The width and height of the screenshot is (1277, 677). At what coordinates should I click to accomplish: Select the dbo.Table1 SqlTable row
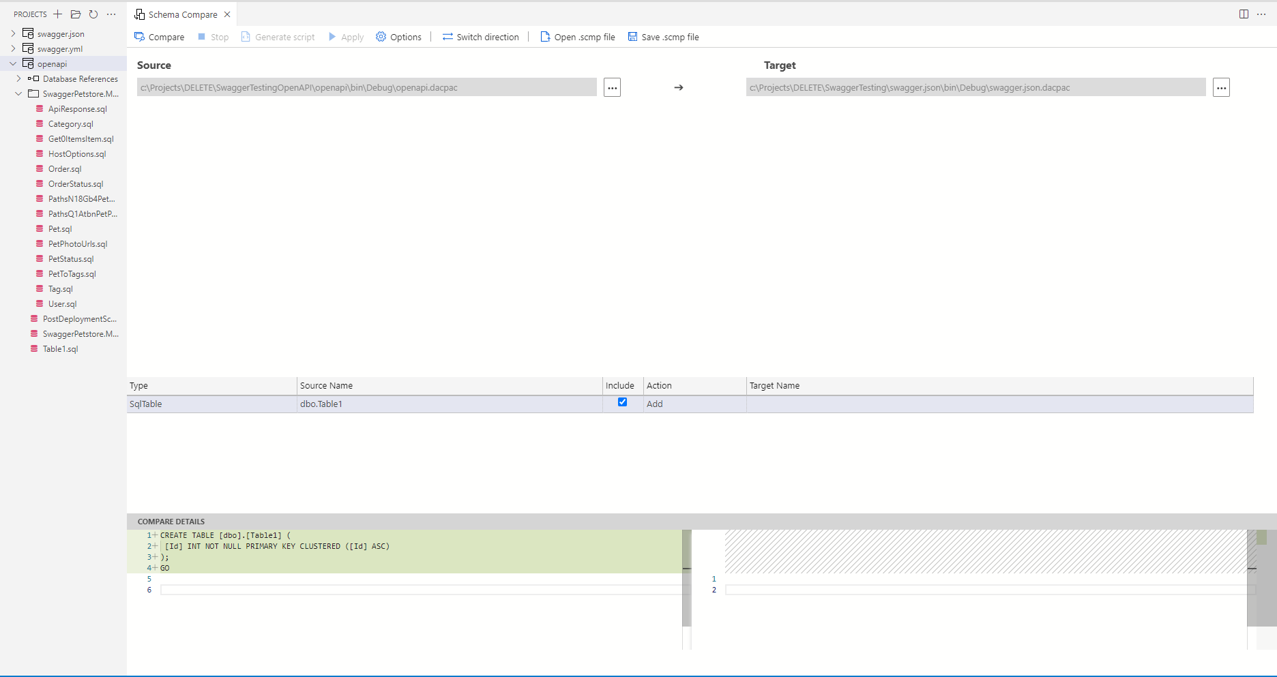click(690, 404)
